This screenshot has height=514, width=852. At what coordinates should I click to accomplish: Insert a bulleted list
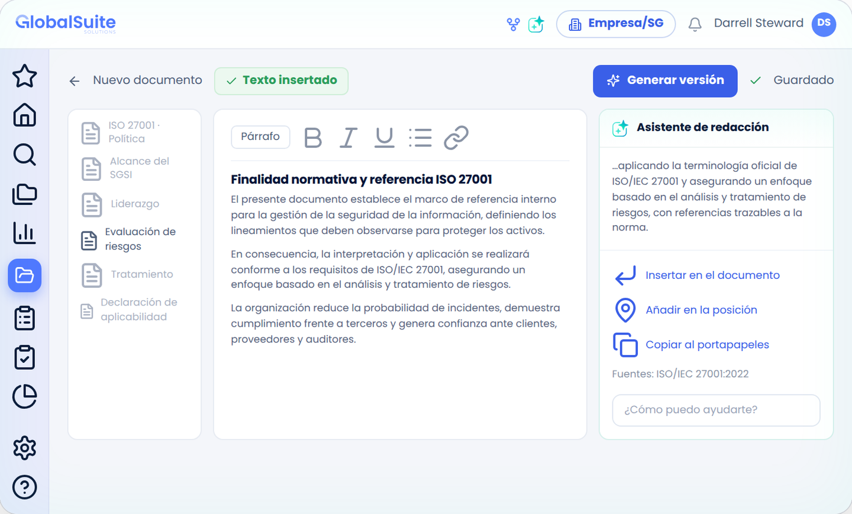coord(420,138)
